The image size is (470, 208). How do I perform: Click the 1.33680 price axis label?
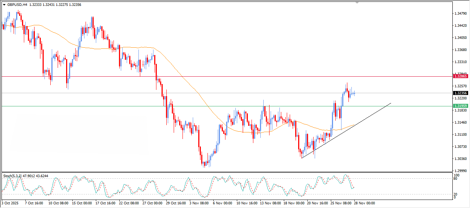(x=460, y=50)
